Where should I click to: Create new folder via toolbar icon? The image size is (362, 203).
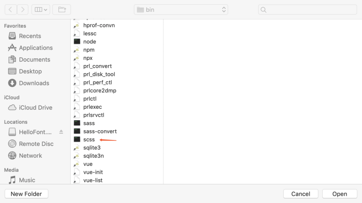point(62,10)
